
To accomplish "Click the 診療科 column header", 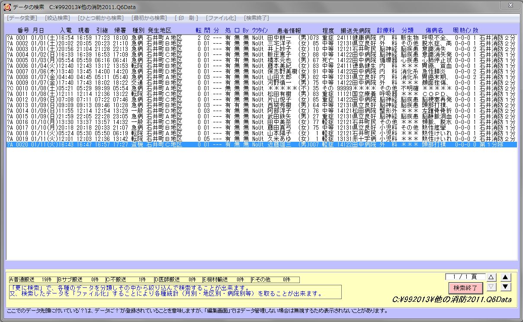I will (386, 30).
